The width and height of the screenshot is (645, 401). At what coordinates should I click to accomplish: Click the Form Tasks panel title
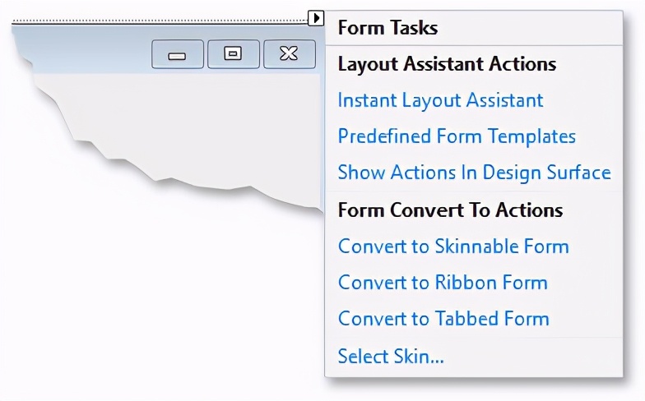[387, 28]
